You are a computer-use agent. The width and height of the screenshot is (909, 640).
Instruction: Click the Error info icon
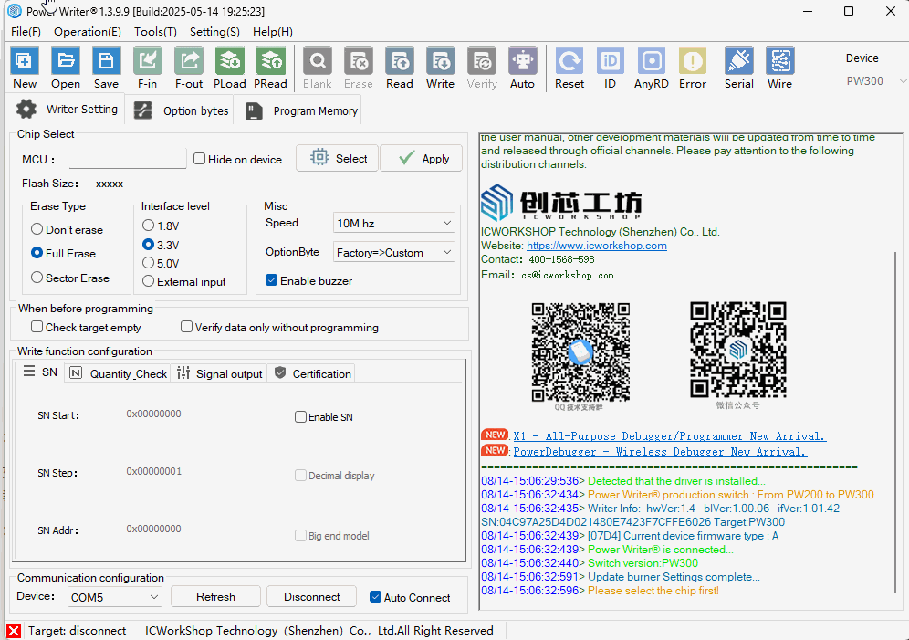pyautogui.click(x=692, y=61)
